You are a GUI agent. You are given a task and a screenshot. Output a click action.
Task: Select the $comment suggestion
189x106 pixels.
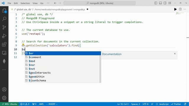[62, 57]
